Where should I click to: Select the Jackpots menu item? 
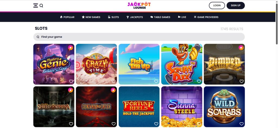135,17
